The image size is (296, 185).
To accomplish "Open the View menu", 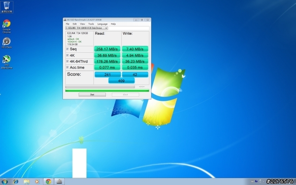I will click(x=82, y=24).
